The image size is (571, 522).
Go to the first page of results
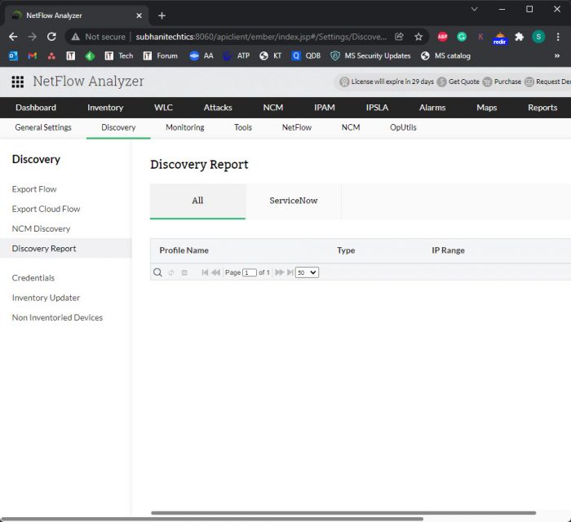tap(205, 272)
